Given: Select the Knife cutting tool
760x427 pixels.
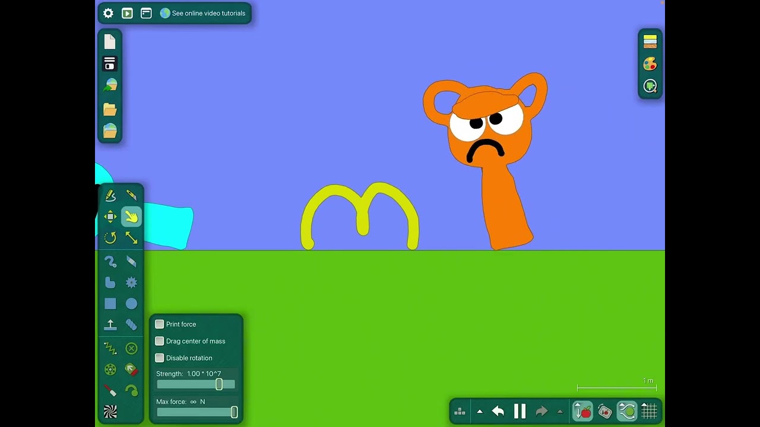Looking at the screenshot, I should pyautogui.click(x=131, y=195).
